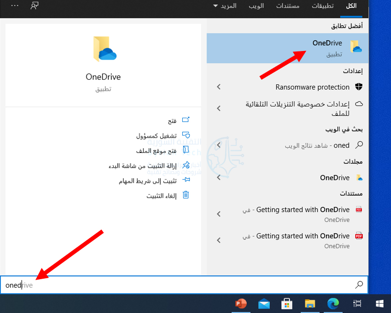Choose فتح موقع الملف (open file location)
Screen dimensions: 391x313
156,151
